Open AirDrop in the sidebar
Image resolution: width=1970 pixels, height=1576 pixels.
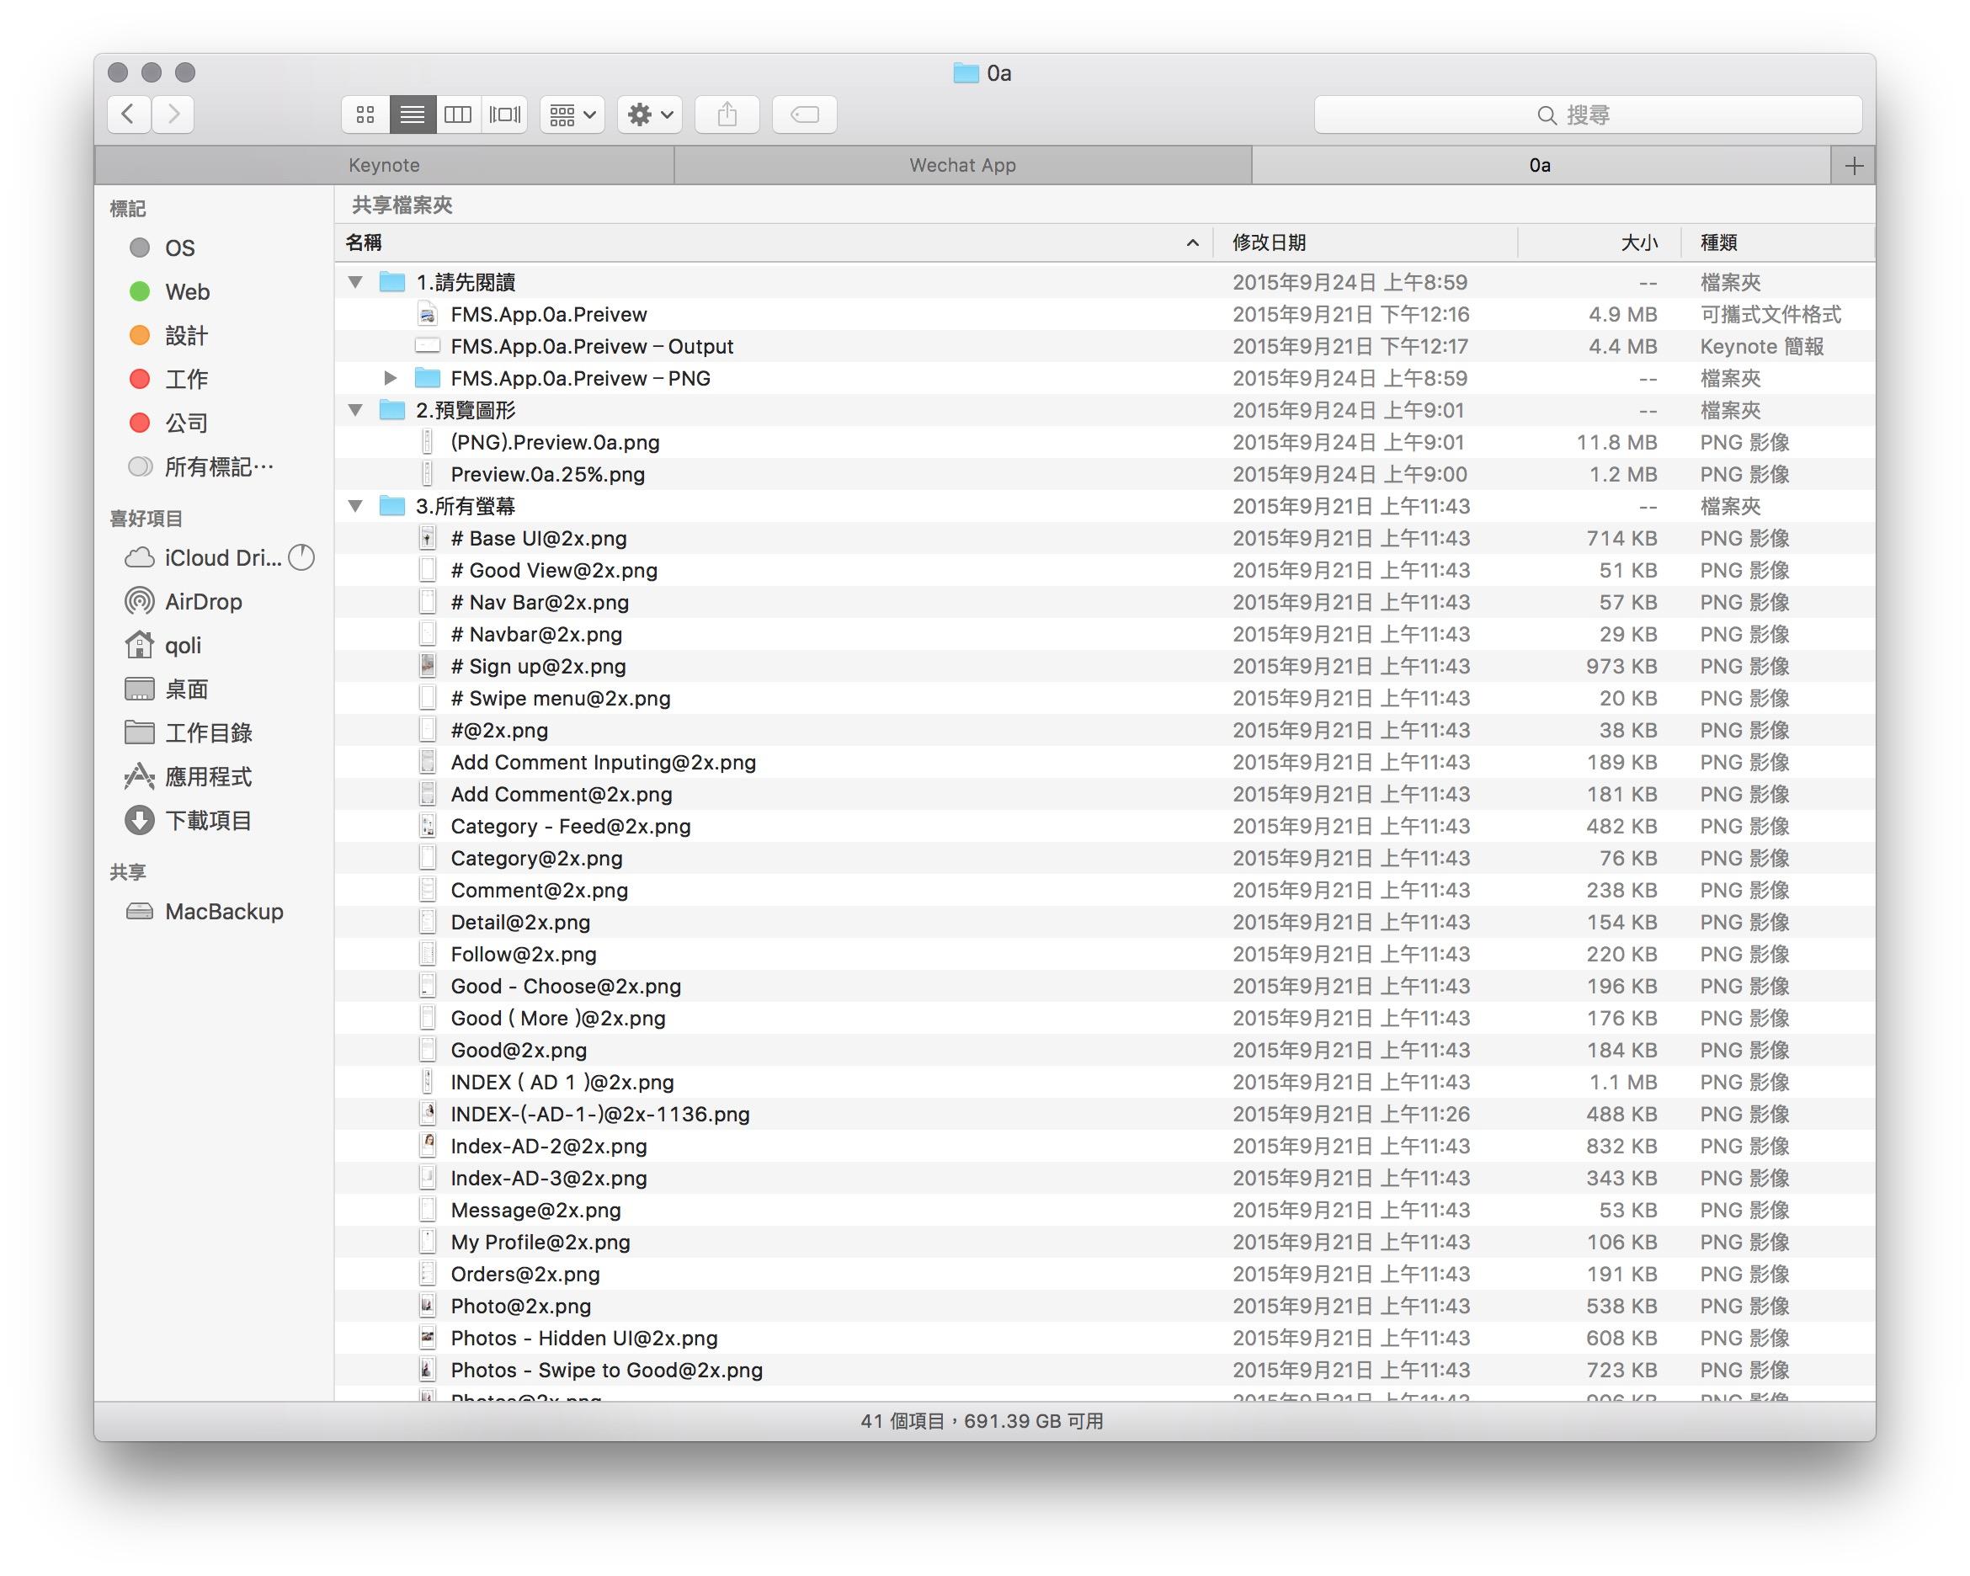tap(203, 601)
